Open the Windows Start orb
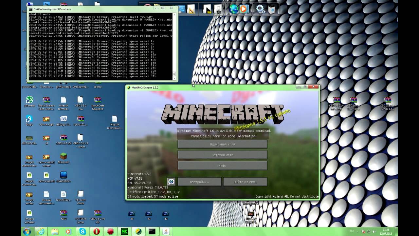This screenshot has width=419, height=236. pyautogui.click(x=27, y=231)
